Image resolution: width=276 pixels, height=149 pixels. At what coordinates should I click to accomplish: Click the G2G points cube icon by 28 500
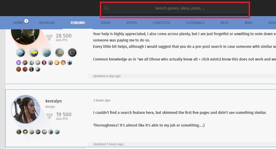(x=49, y=38)
